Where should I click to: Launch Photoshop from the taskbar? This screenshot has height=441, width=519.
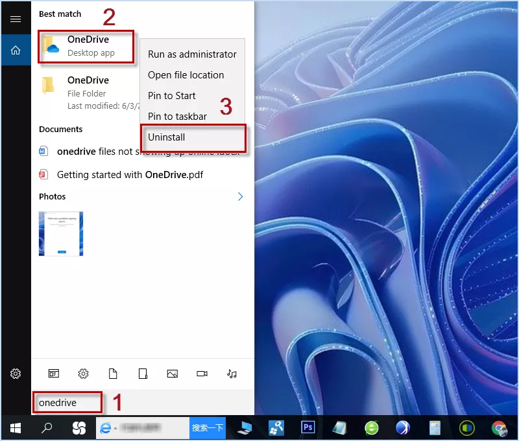click(308, 427)
